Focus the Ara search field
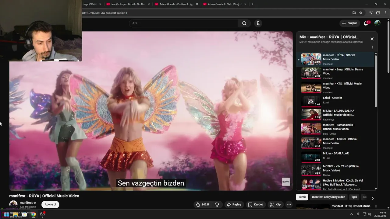 183,23
